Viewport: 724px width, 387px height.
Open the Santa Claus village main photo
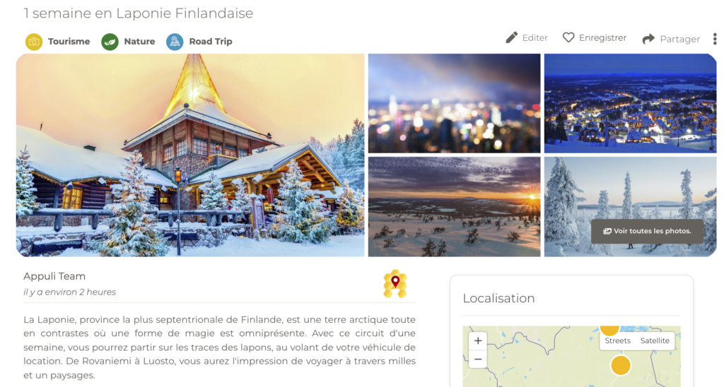pyautogui.click(x=190, y=155)
